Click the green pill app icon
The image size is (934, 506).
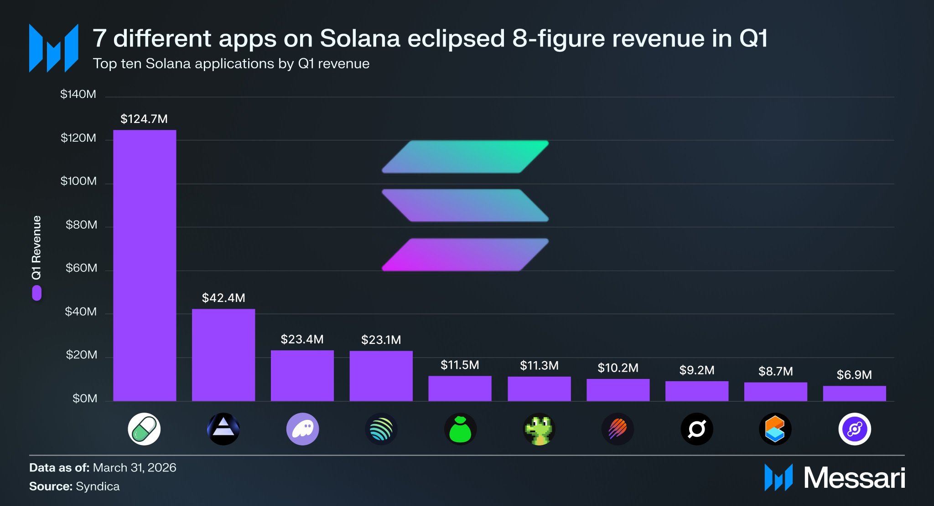click(x=144, y=429)
